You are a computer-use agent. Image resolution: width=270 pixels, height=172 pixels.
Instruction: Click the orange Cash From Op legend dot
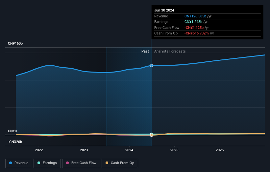[x=107, y=163]
